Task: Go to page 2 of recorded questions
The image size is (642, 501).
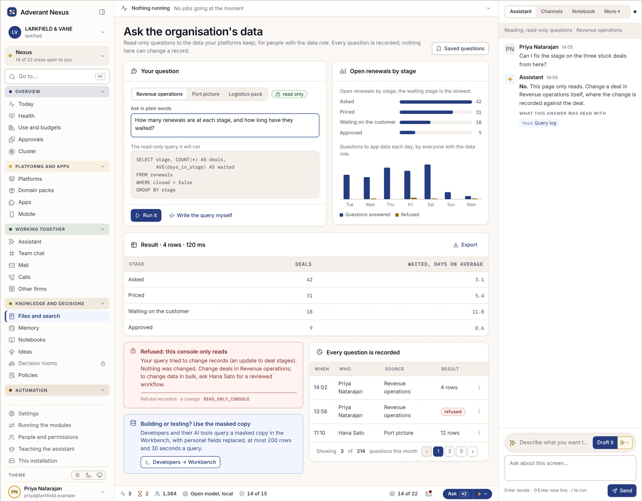Action: (449, 451)
